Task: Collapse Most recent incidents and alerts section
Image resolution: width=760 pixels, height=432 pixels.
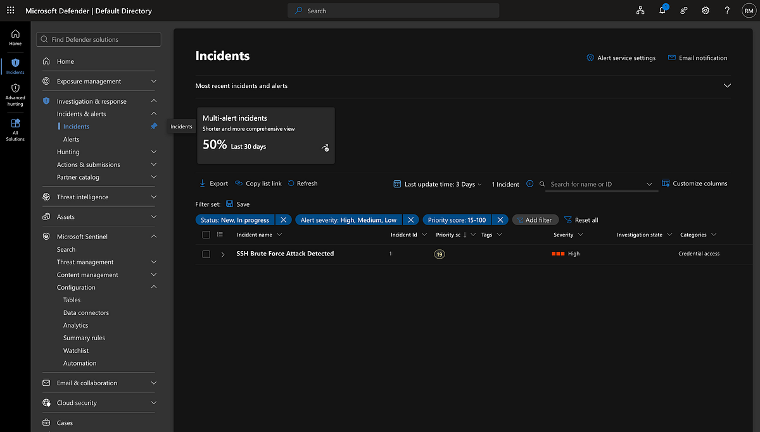Action: coord(727,86)
